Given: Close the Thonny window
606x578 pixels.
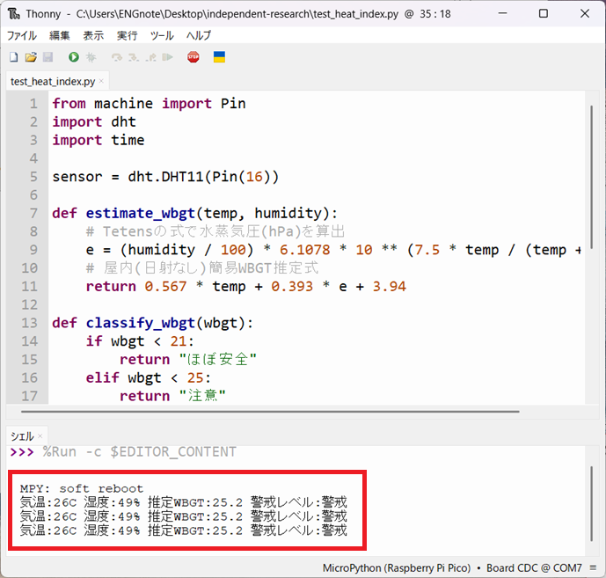Looking at the screenshot, I should pos(585,13).
